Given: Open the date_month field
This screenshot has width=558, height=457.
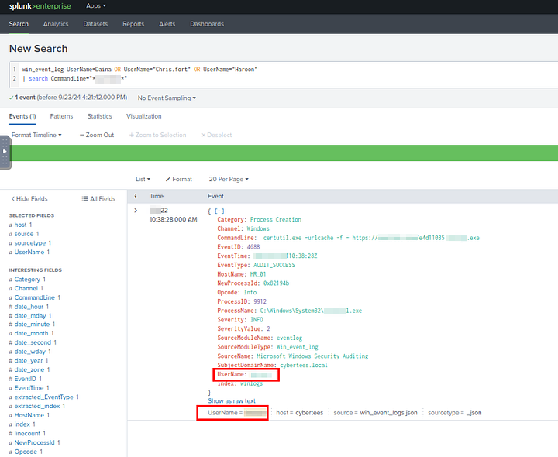Looking at the screenshot, I should (31, 334).
